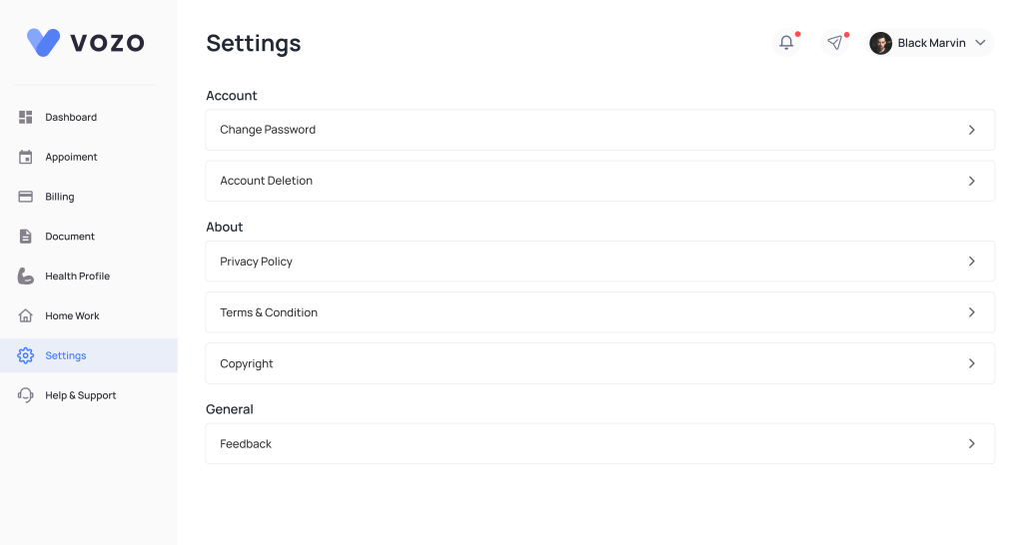Click the Dashboard grid icon in sidebar
The image size is (1023, 545).
[26, 118]
